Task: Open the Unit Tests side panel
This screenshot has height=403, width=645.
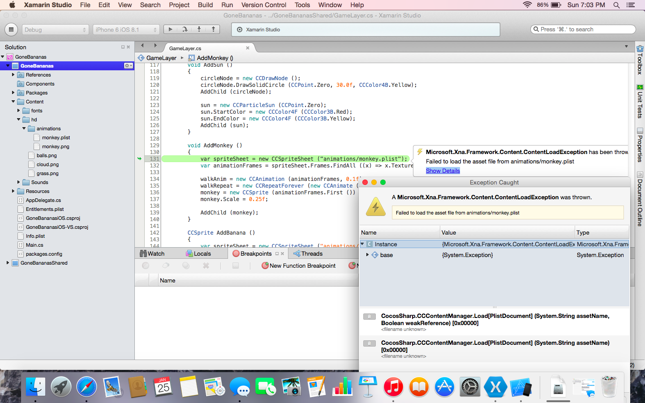Action: [640, 101]
